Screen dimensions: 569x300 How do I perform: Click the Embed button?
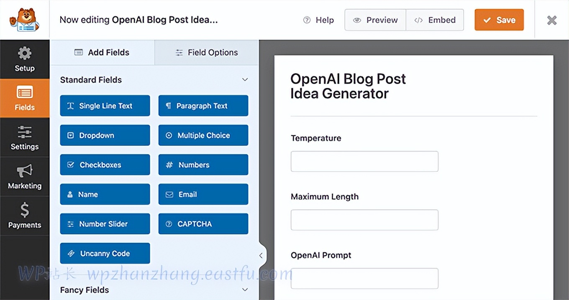pos(435,20)
